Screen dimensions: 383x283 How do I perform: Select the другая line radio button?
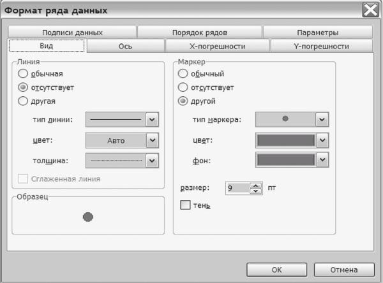point(23,101)
